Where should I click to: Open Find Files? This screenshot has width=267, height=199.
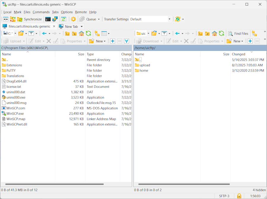(238, 33)
